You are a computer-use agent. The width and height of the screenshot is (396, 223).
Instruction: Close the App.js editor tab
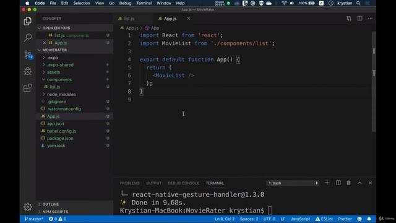coord(188,19)
